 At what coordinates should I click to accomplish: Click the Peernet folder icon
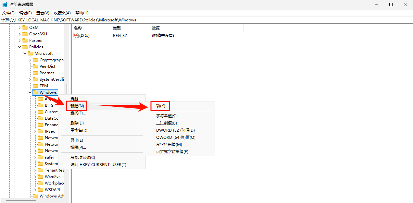coord(36,73)
